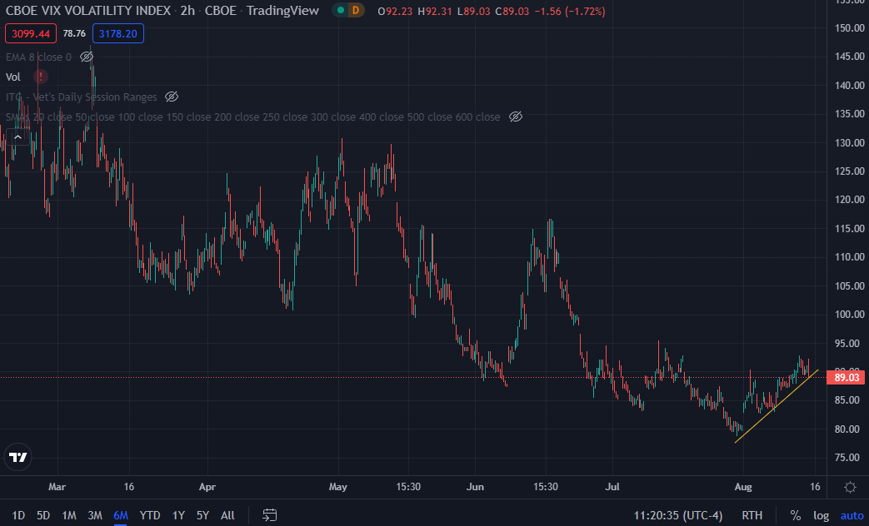
Task: Click the Vol indicator label
Action: pyautogui.click(x=13, y=77)
